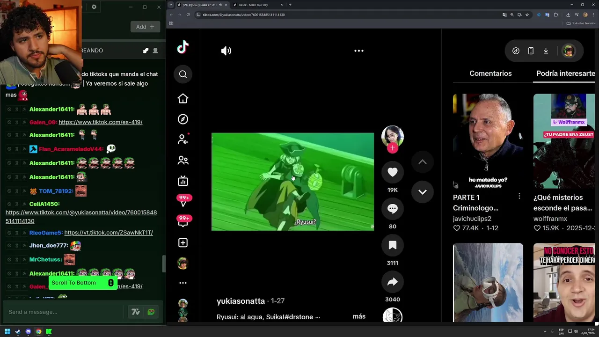Open the profile avatar in the TikTok sidebar
Viewport: 599px width, 337px height.
click(183, 263)
